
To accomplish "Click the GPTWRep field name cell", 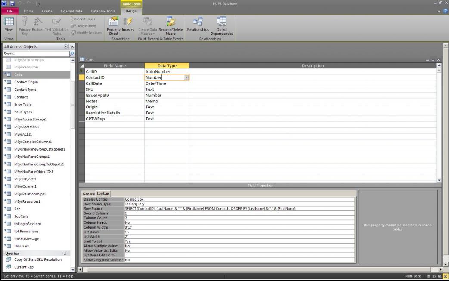I will tap(115, 119).
